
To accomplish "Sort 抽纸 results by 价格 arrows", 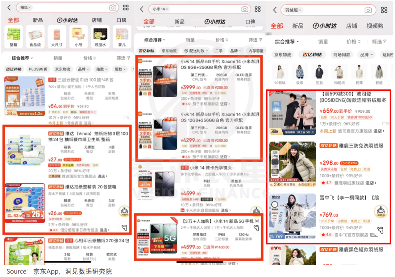I will [x=90, y=58].
